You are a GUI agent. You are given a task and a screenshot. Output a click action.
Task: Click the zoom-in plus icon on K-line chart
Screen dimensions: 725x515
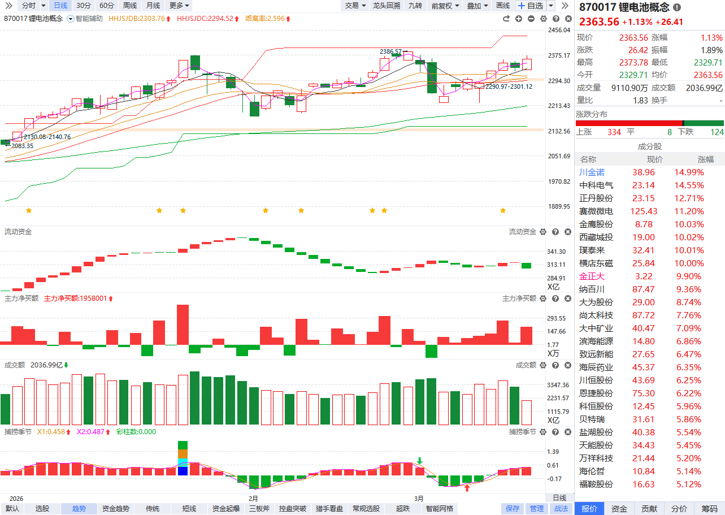(519, 19)
